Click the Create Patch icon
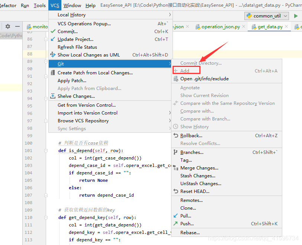The image size is (302, 245). click(x=53, y=73)
